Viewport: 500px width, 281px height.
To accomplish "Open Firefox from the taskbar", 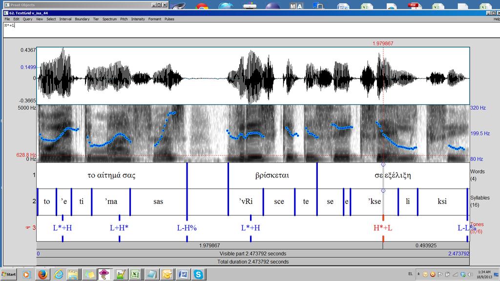I will tap(42, 274).
